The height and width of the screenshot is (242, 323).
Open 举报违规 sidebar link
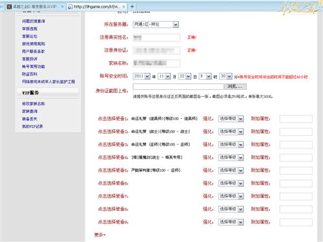point(30,28)
